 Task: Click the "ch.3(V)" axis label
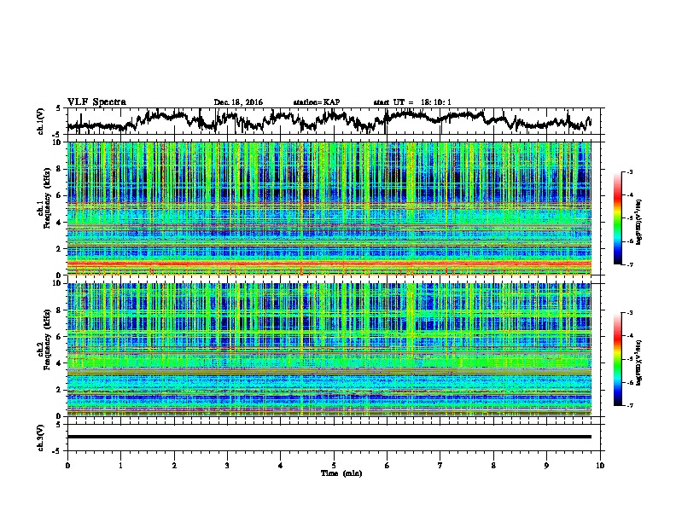tap(41, 438)
